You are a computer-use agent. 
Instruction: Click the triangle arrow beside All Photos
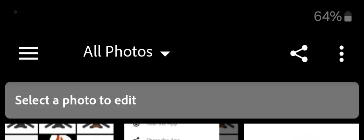(165, 54)
